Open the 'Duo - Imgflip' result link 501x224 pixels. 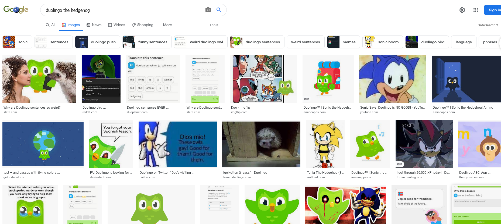pos(241,108)
